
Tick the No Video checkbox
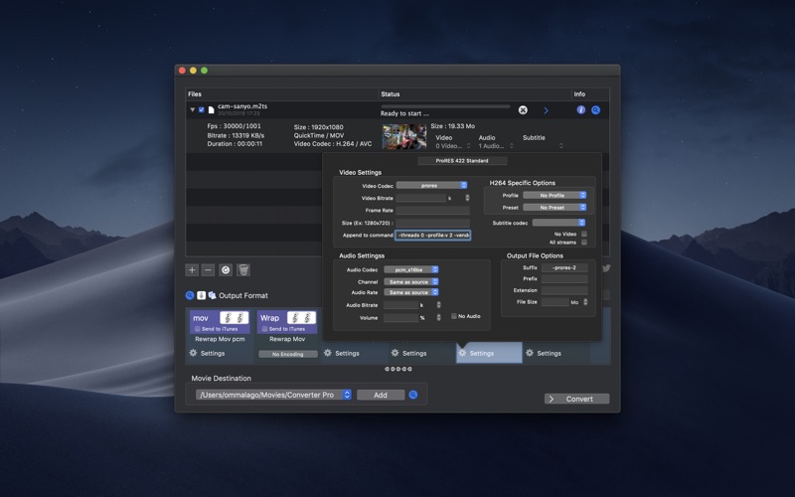[584, 234]
